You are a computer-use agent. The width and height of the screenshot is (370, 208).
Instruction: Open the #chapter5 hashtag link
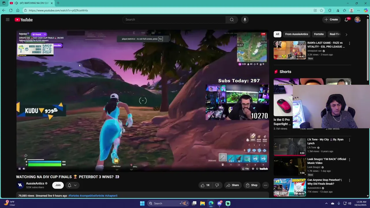[x=111, y=196]
